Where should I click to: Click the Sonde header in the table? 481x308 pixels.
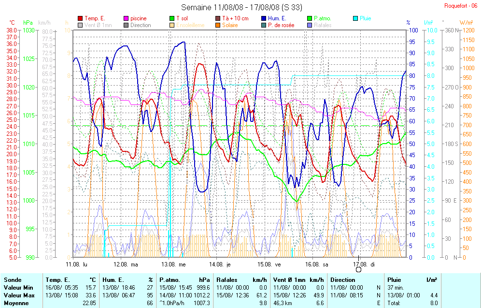[13, 280]
